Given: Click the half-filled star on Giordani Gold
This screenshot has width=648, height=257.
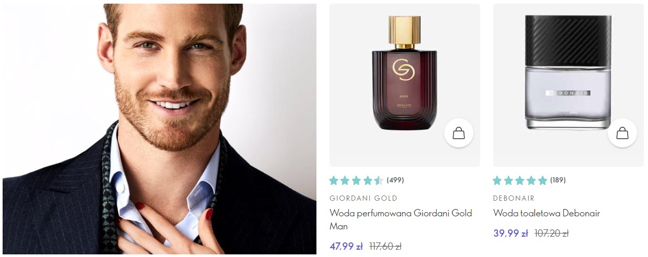Looking at the screenshot, I should click(379, 180).
